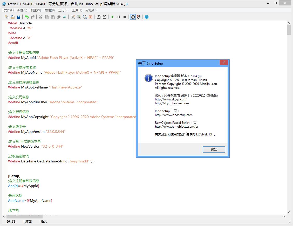This screenshot has width=293, height=226.
Task: Open the help icon with question mark
Action: click(146, 17)
